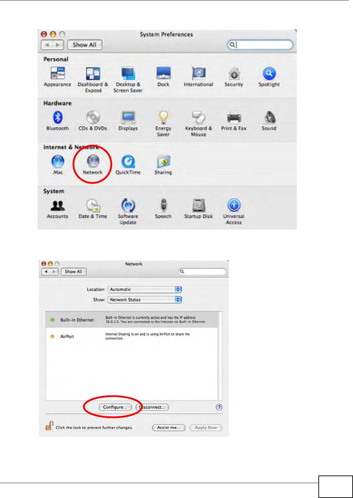Open Software Update preferences
The image size is (353, 498).
tap(128, 205)
